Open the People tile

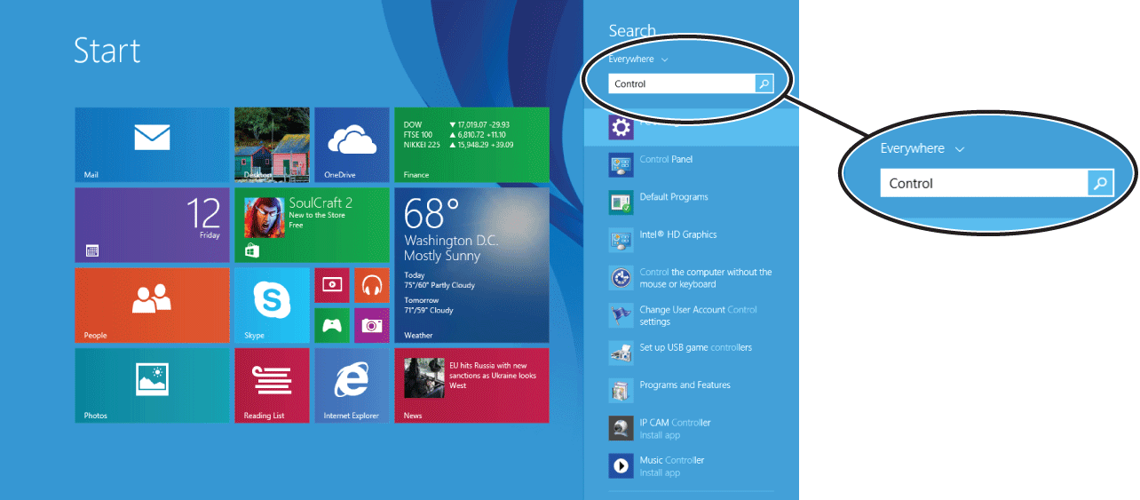(x=152, y=305)
